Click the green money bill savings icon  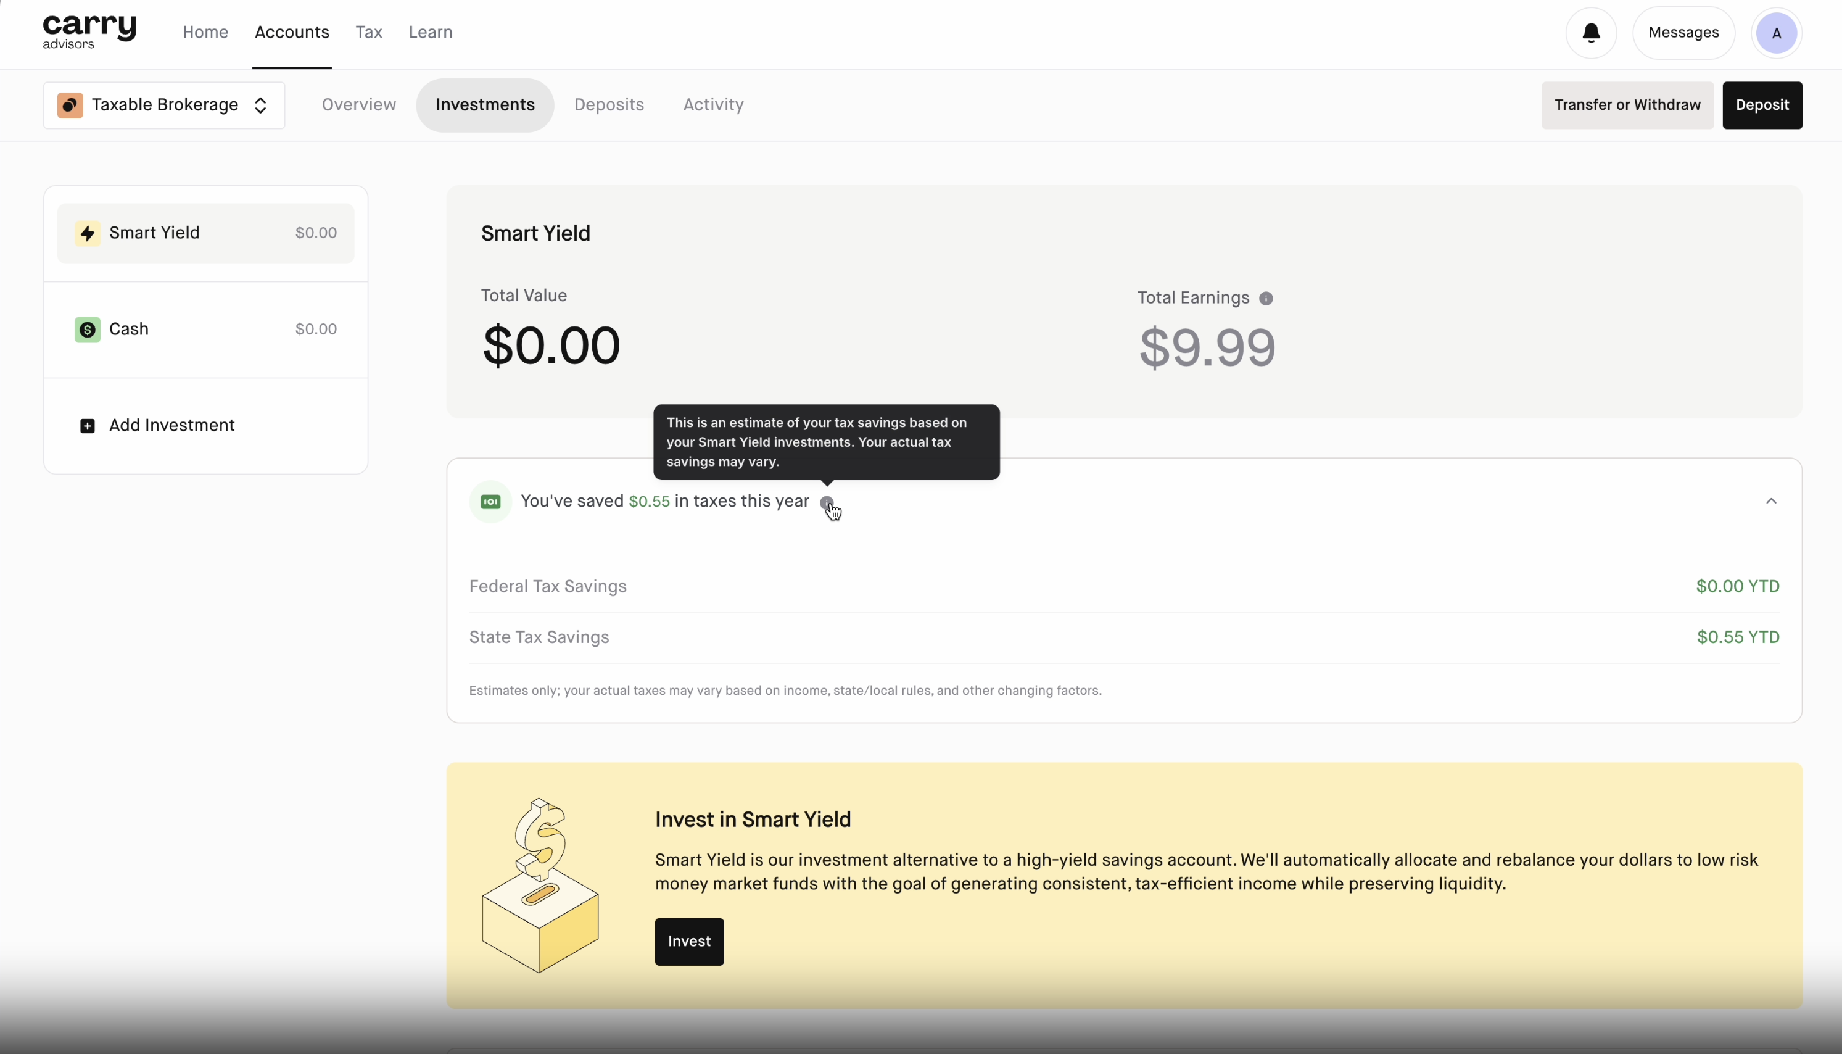click(490, 502)
